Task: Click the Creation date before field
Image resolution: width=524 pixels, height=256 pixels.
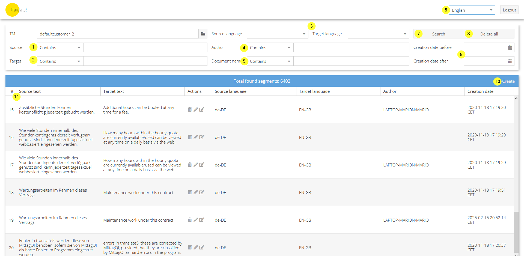Action: pos(485,47)
